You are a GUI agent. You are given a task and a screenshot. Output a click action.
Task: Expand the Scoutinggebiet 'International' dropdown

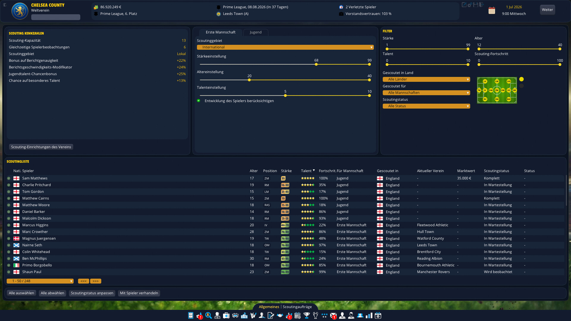coord(285,47)
